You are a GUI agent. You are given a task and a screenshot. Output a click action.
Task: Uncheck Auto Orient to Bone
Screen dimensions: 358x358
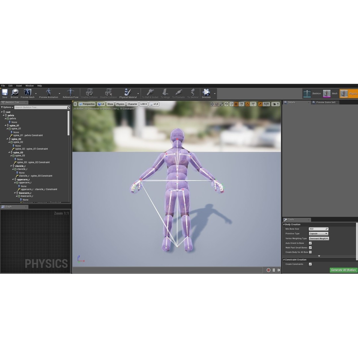pos(311,243)
